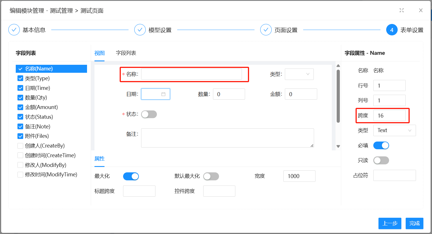Uncheck the 数量(Qty) field checkbox
Screen dimensions: 432x234
point(20,98)
